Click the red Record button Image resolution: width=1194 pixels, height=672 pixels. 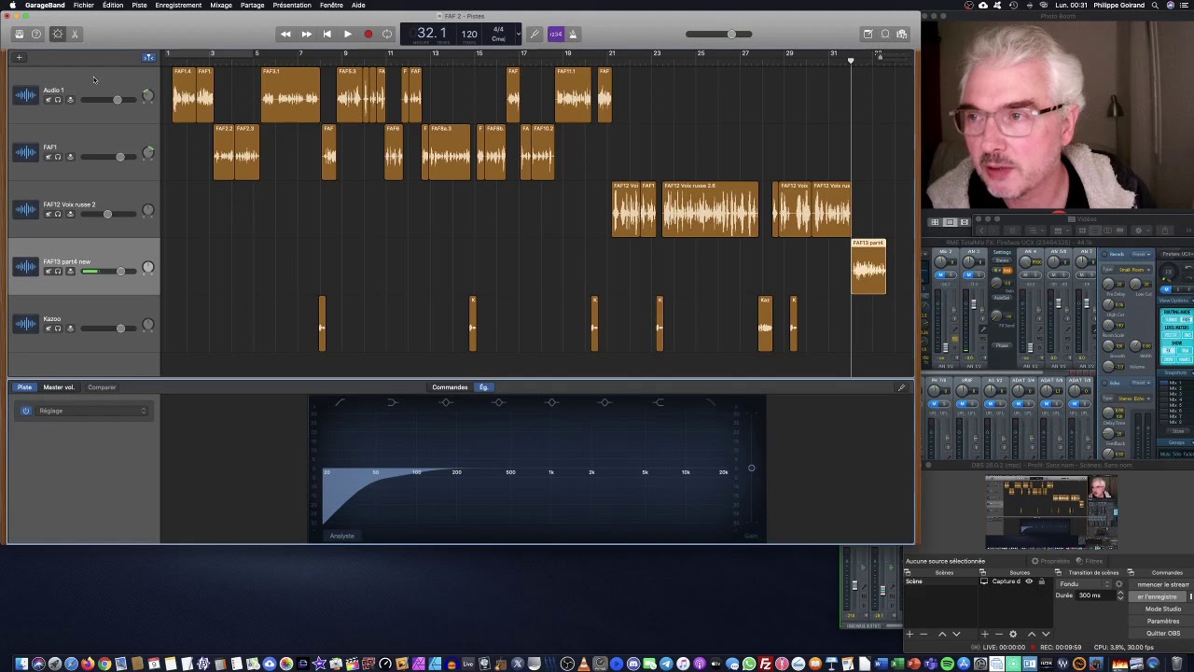(x=368, y=34)
